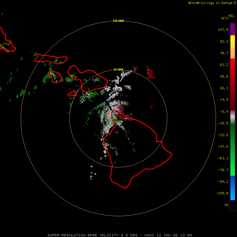This screenshot has width=237, height=237.
Task: Click the 100 NMI range ring label
Action: pyautogui.click(x=118, y=21)
